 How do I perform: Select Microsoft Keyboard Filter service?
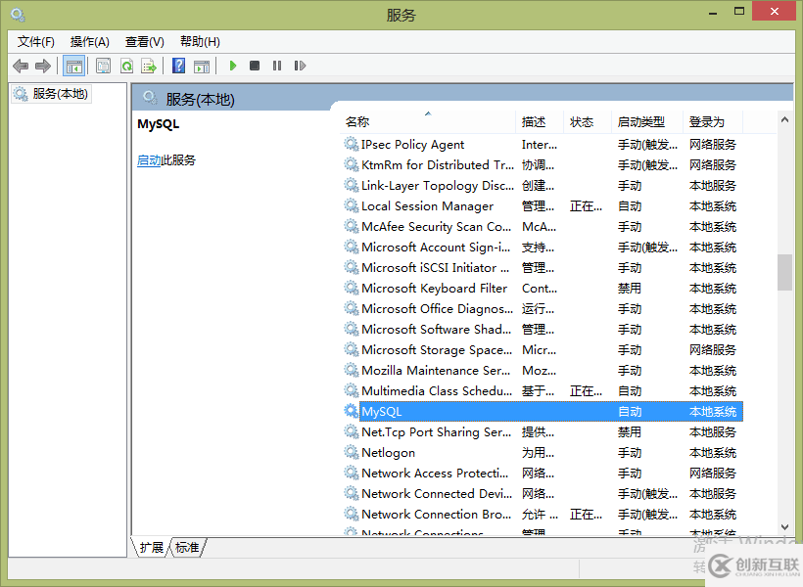pos(542,289)
